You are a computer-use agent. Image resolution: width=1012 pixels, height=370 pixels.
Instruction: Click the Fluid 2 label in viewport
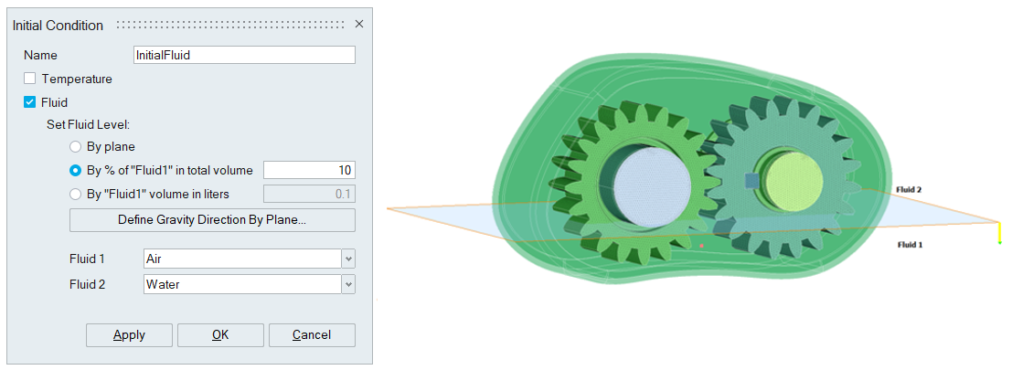[x=908, y=190]
